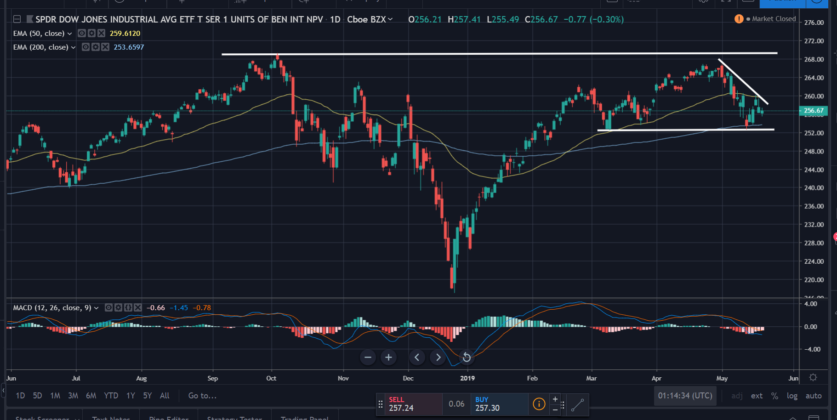Expand the EMA (50, close) indicator menu
The height and width of the screenshot is (420, 837).
70,34
